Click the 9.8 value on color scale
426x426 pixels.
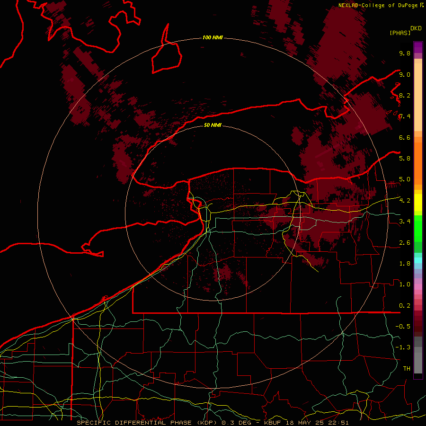tap(405, 53)
